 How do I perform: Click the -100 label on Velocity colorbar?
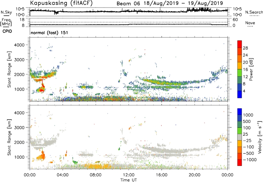click(x=248, y=147)
